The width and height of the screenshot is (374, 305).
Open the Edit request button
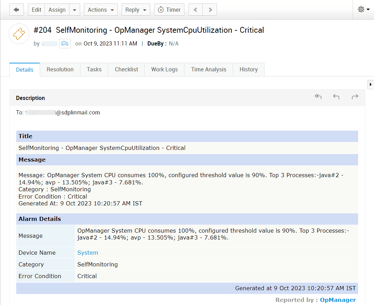coord(37,10)
